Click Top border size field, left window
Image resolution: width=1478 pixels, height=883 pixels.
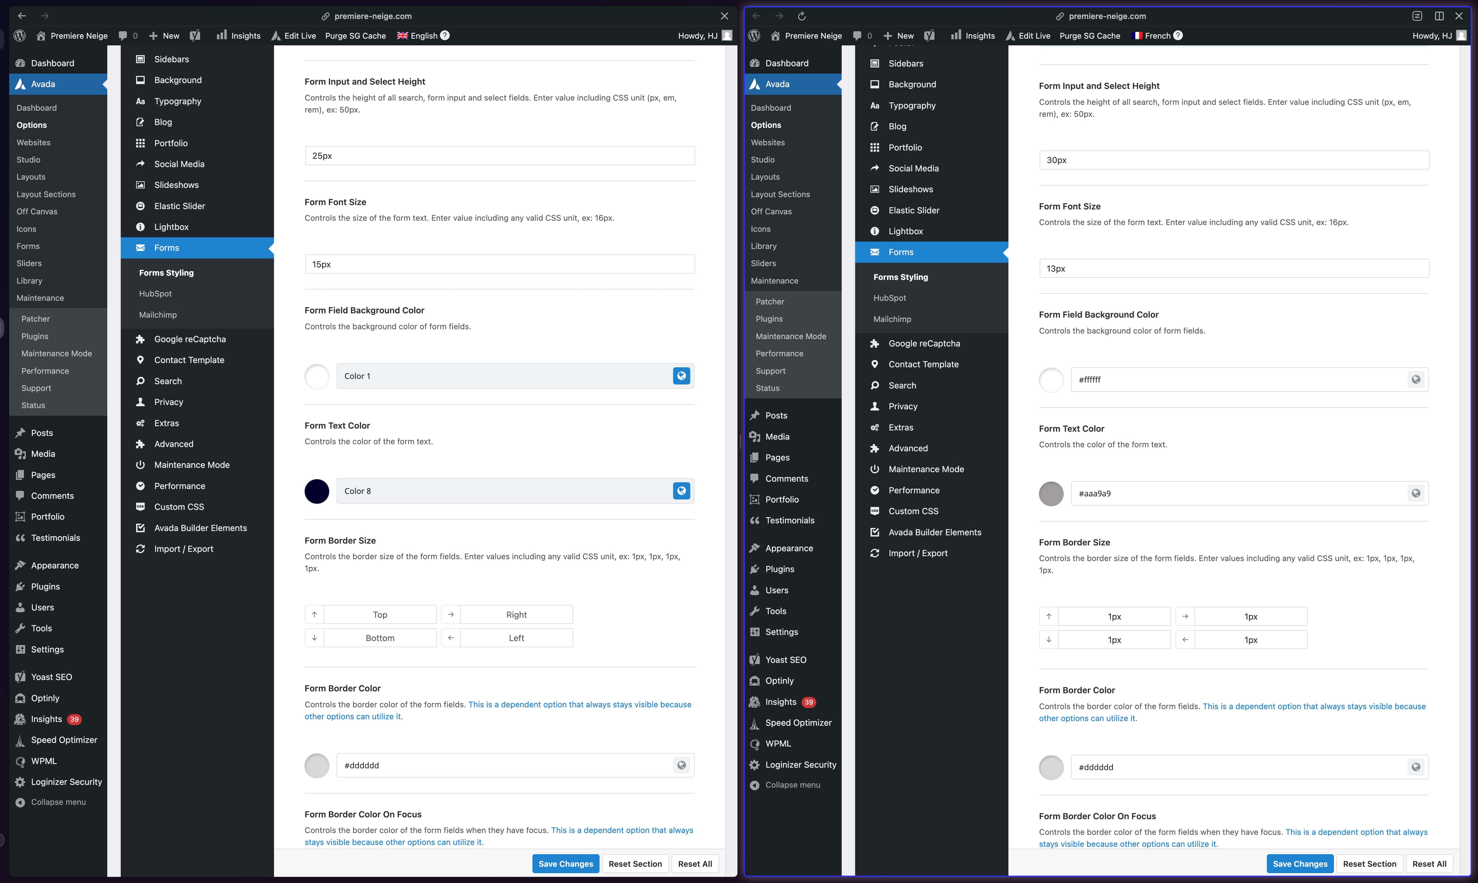pos(380,615)
